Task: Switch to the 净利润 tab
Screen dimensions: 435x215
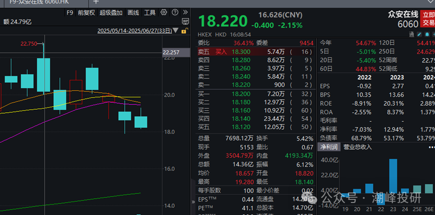Action: point(329,147)
